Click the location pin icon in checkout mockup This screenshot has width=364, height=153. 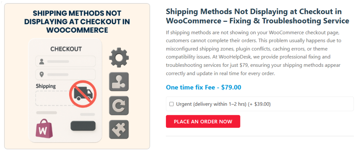pyautogui.click(x=42, y=74)
